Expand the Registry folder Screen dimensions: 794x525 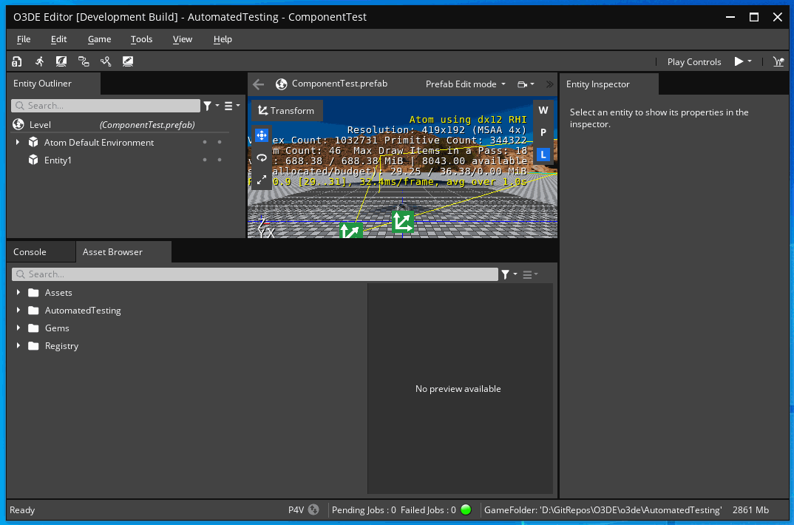click(x=18, y=346)
